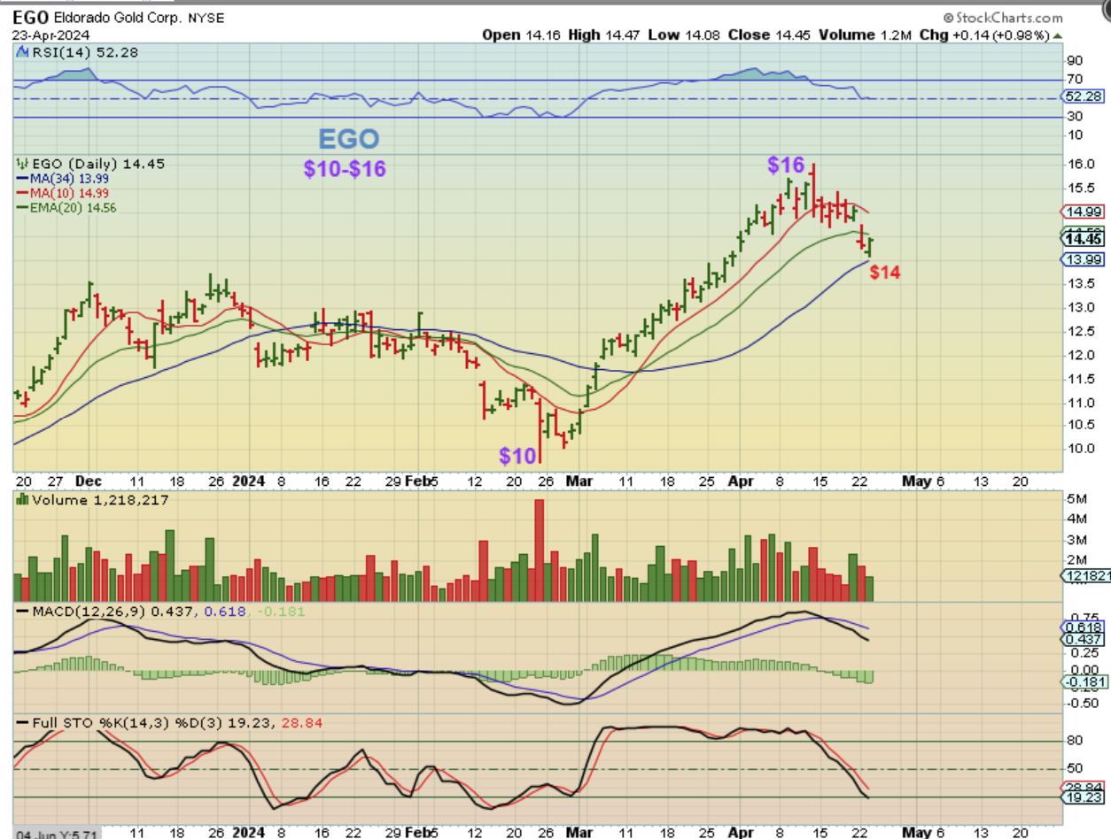This screenshot has width=1111, height=839.
Task: Click the tallest red volume bar in February
Action: 538,550
